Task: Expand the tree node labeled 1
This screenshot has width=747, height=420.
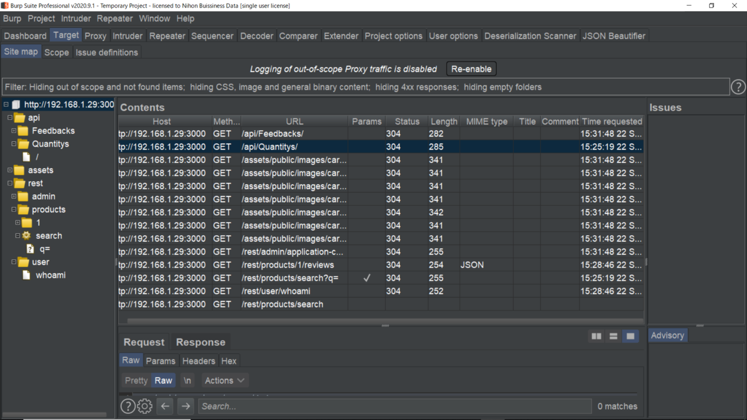Action: pyautogui.click(x=17, y=223)
